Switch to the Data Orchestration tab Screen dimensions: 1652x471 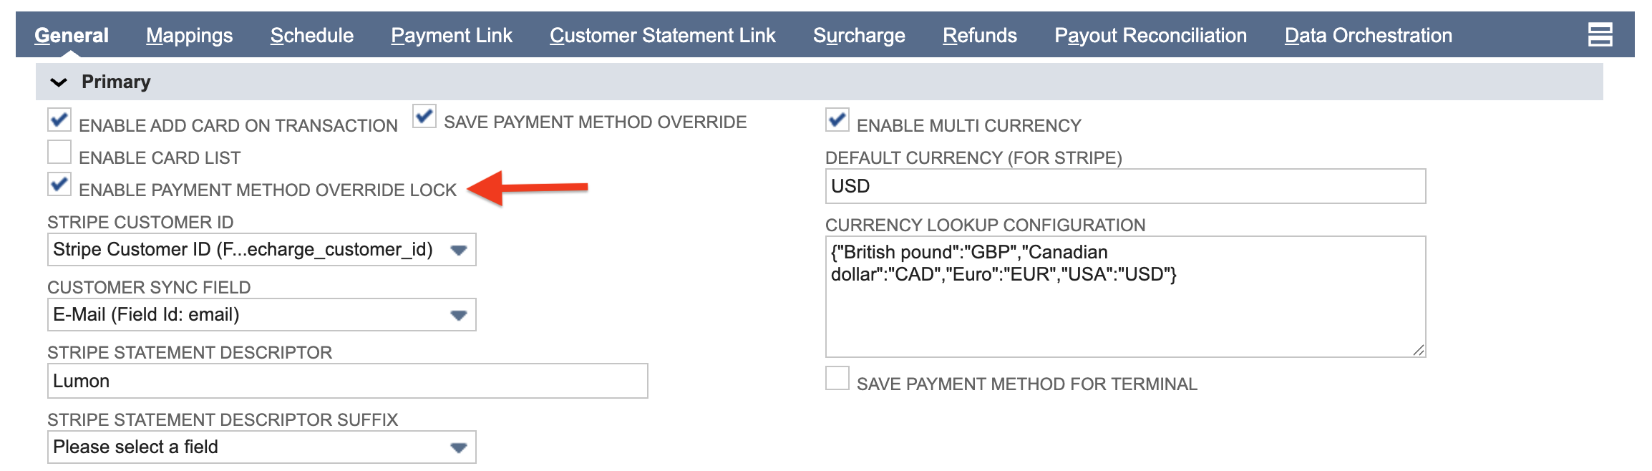tap(1369, 34)
